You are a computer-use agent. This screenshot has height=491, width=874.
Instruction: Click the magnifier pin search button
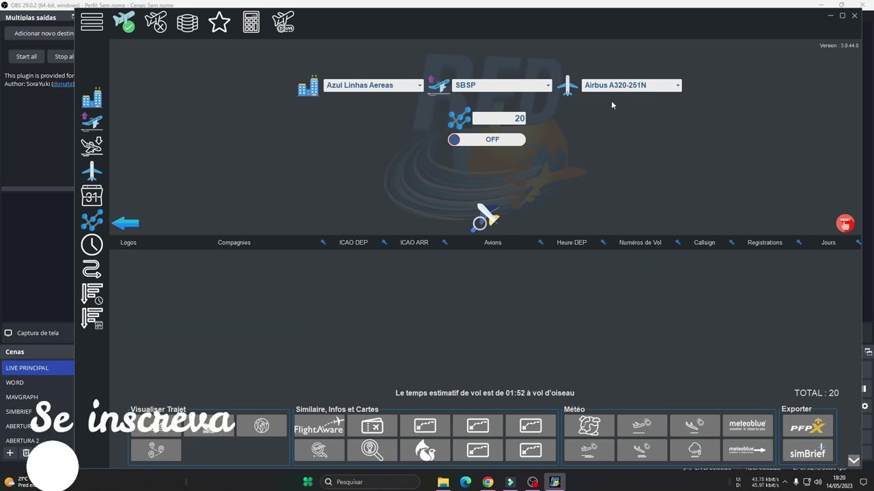(372, 450)
